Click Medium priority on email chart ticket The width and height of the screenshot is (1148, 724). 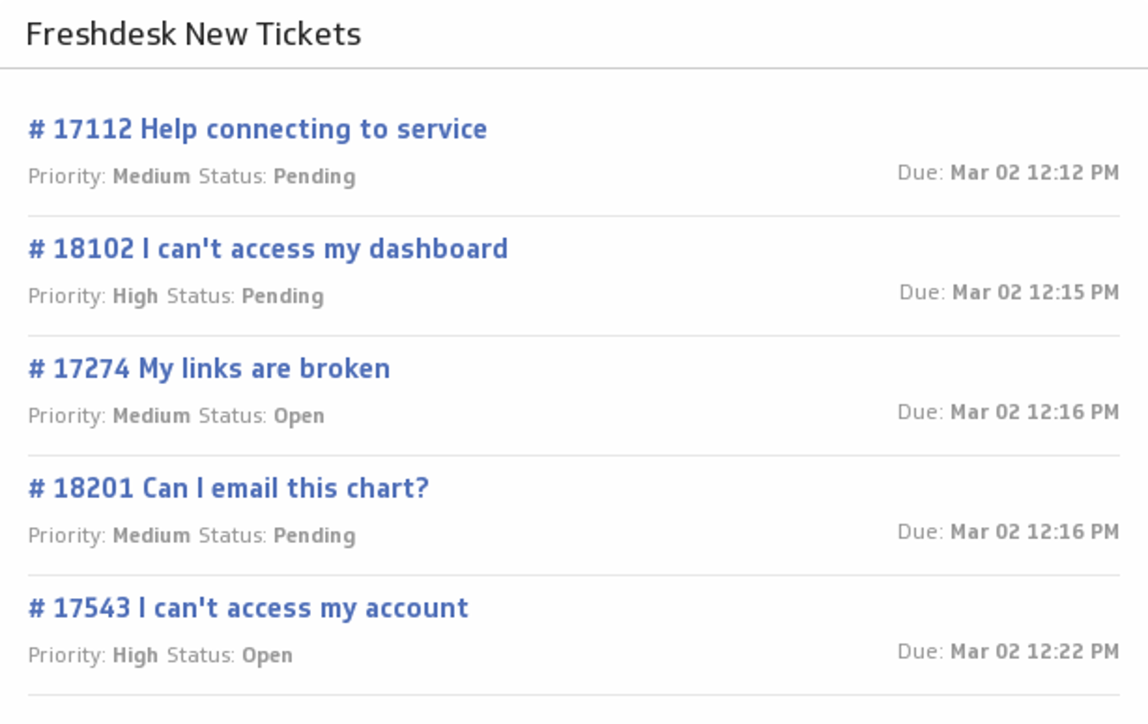[x=151, y=536]
